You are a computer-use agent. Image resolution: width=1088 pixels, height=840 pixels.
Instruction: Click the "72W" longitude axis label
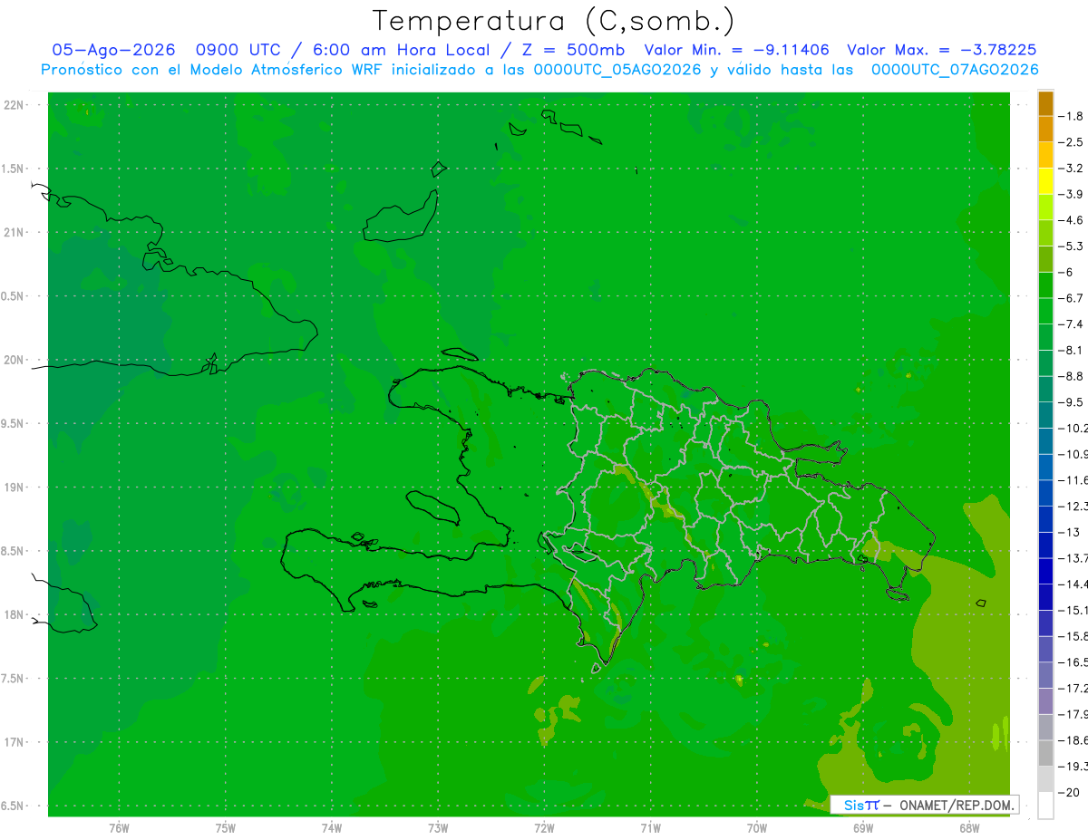[544, 828]
